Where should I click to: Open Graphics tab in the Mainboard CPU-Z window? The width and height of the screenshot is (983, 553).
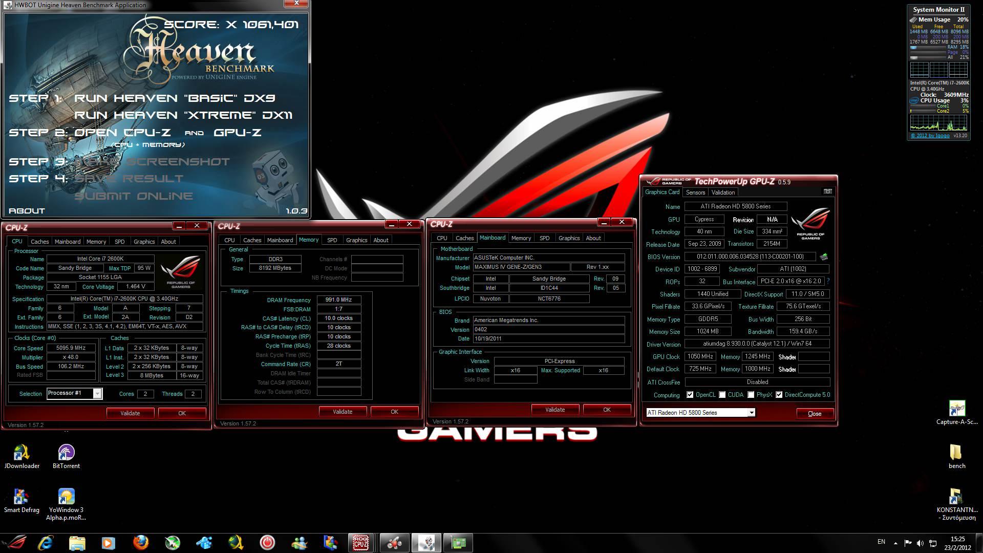click(569, 238)
